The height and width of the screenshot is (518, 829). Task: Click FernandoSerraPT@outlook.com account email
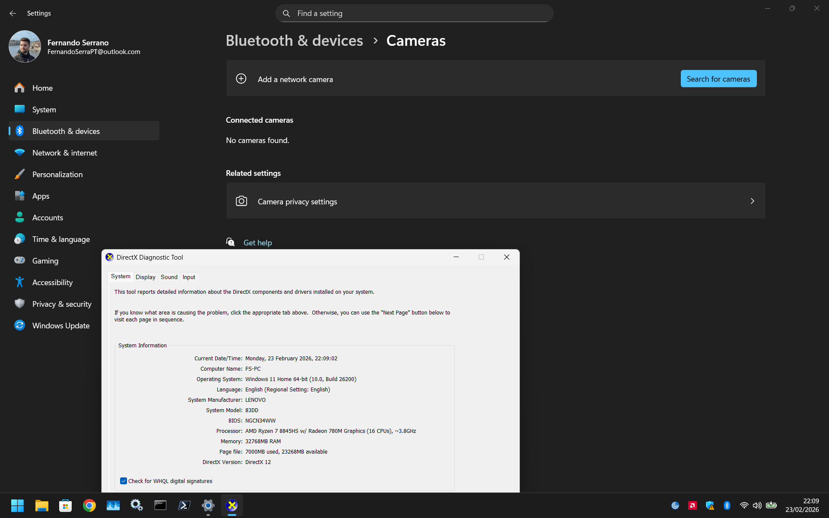coord(94,52)
